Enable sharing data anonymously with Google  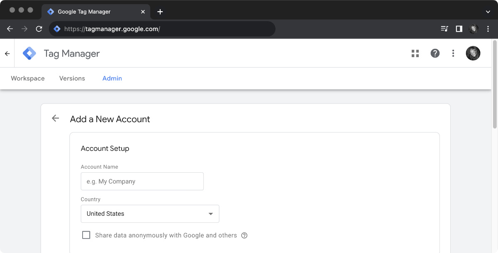pyautogui.click(x=86, y=235)
